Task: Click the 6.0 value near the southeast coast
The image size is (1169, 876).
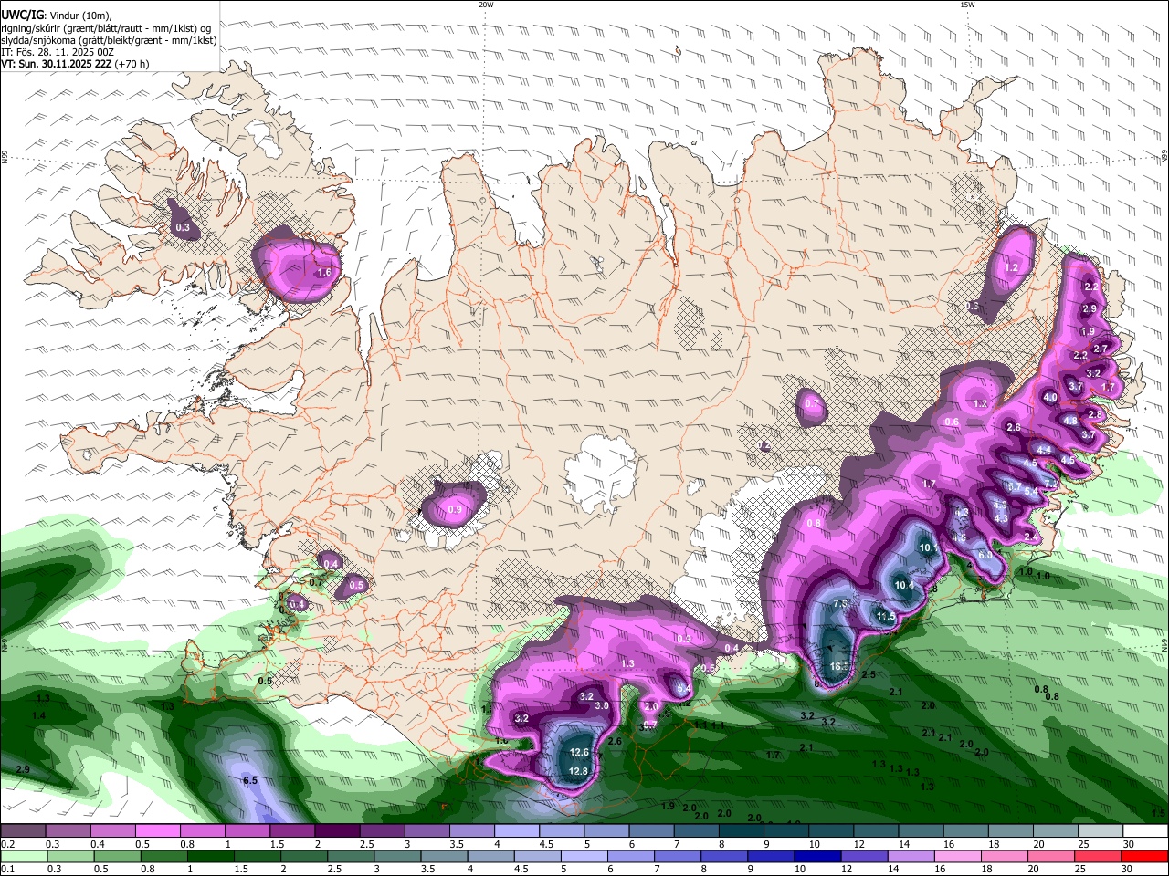Action: [x=985, y=555]
